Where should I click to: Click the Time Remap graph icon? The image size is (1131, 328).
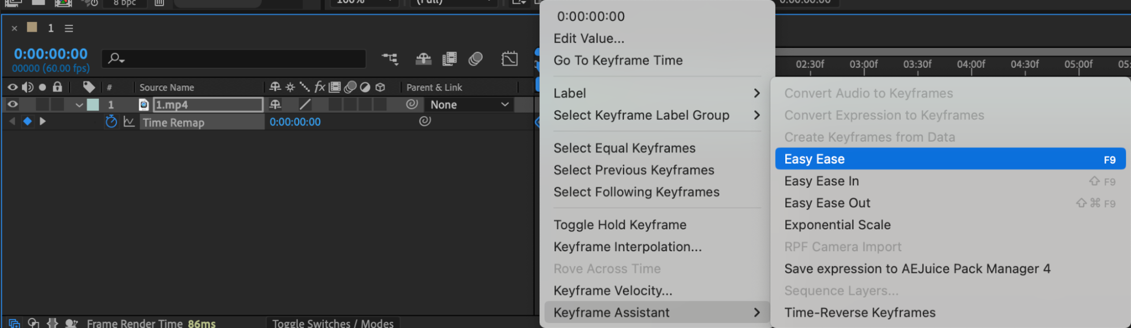click(x=129, y=121)
